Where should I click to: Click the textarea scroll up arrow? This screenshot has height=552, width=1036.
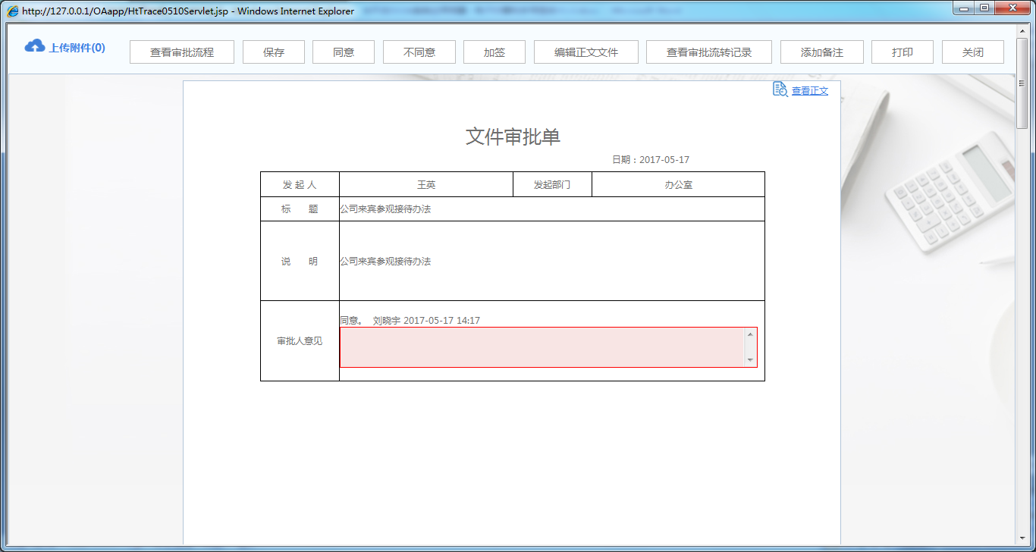(x=750, y=334)
